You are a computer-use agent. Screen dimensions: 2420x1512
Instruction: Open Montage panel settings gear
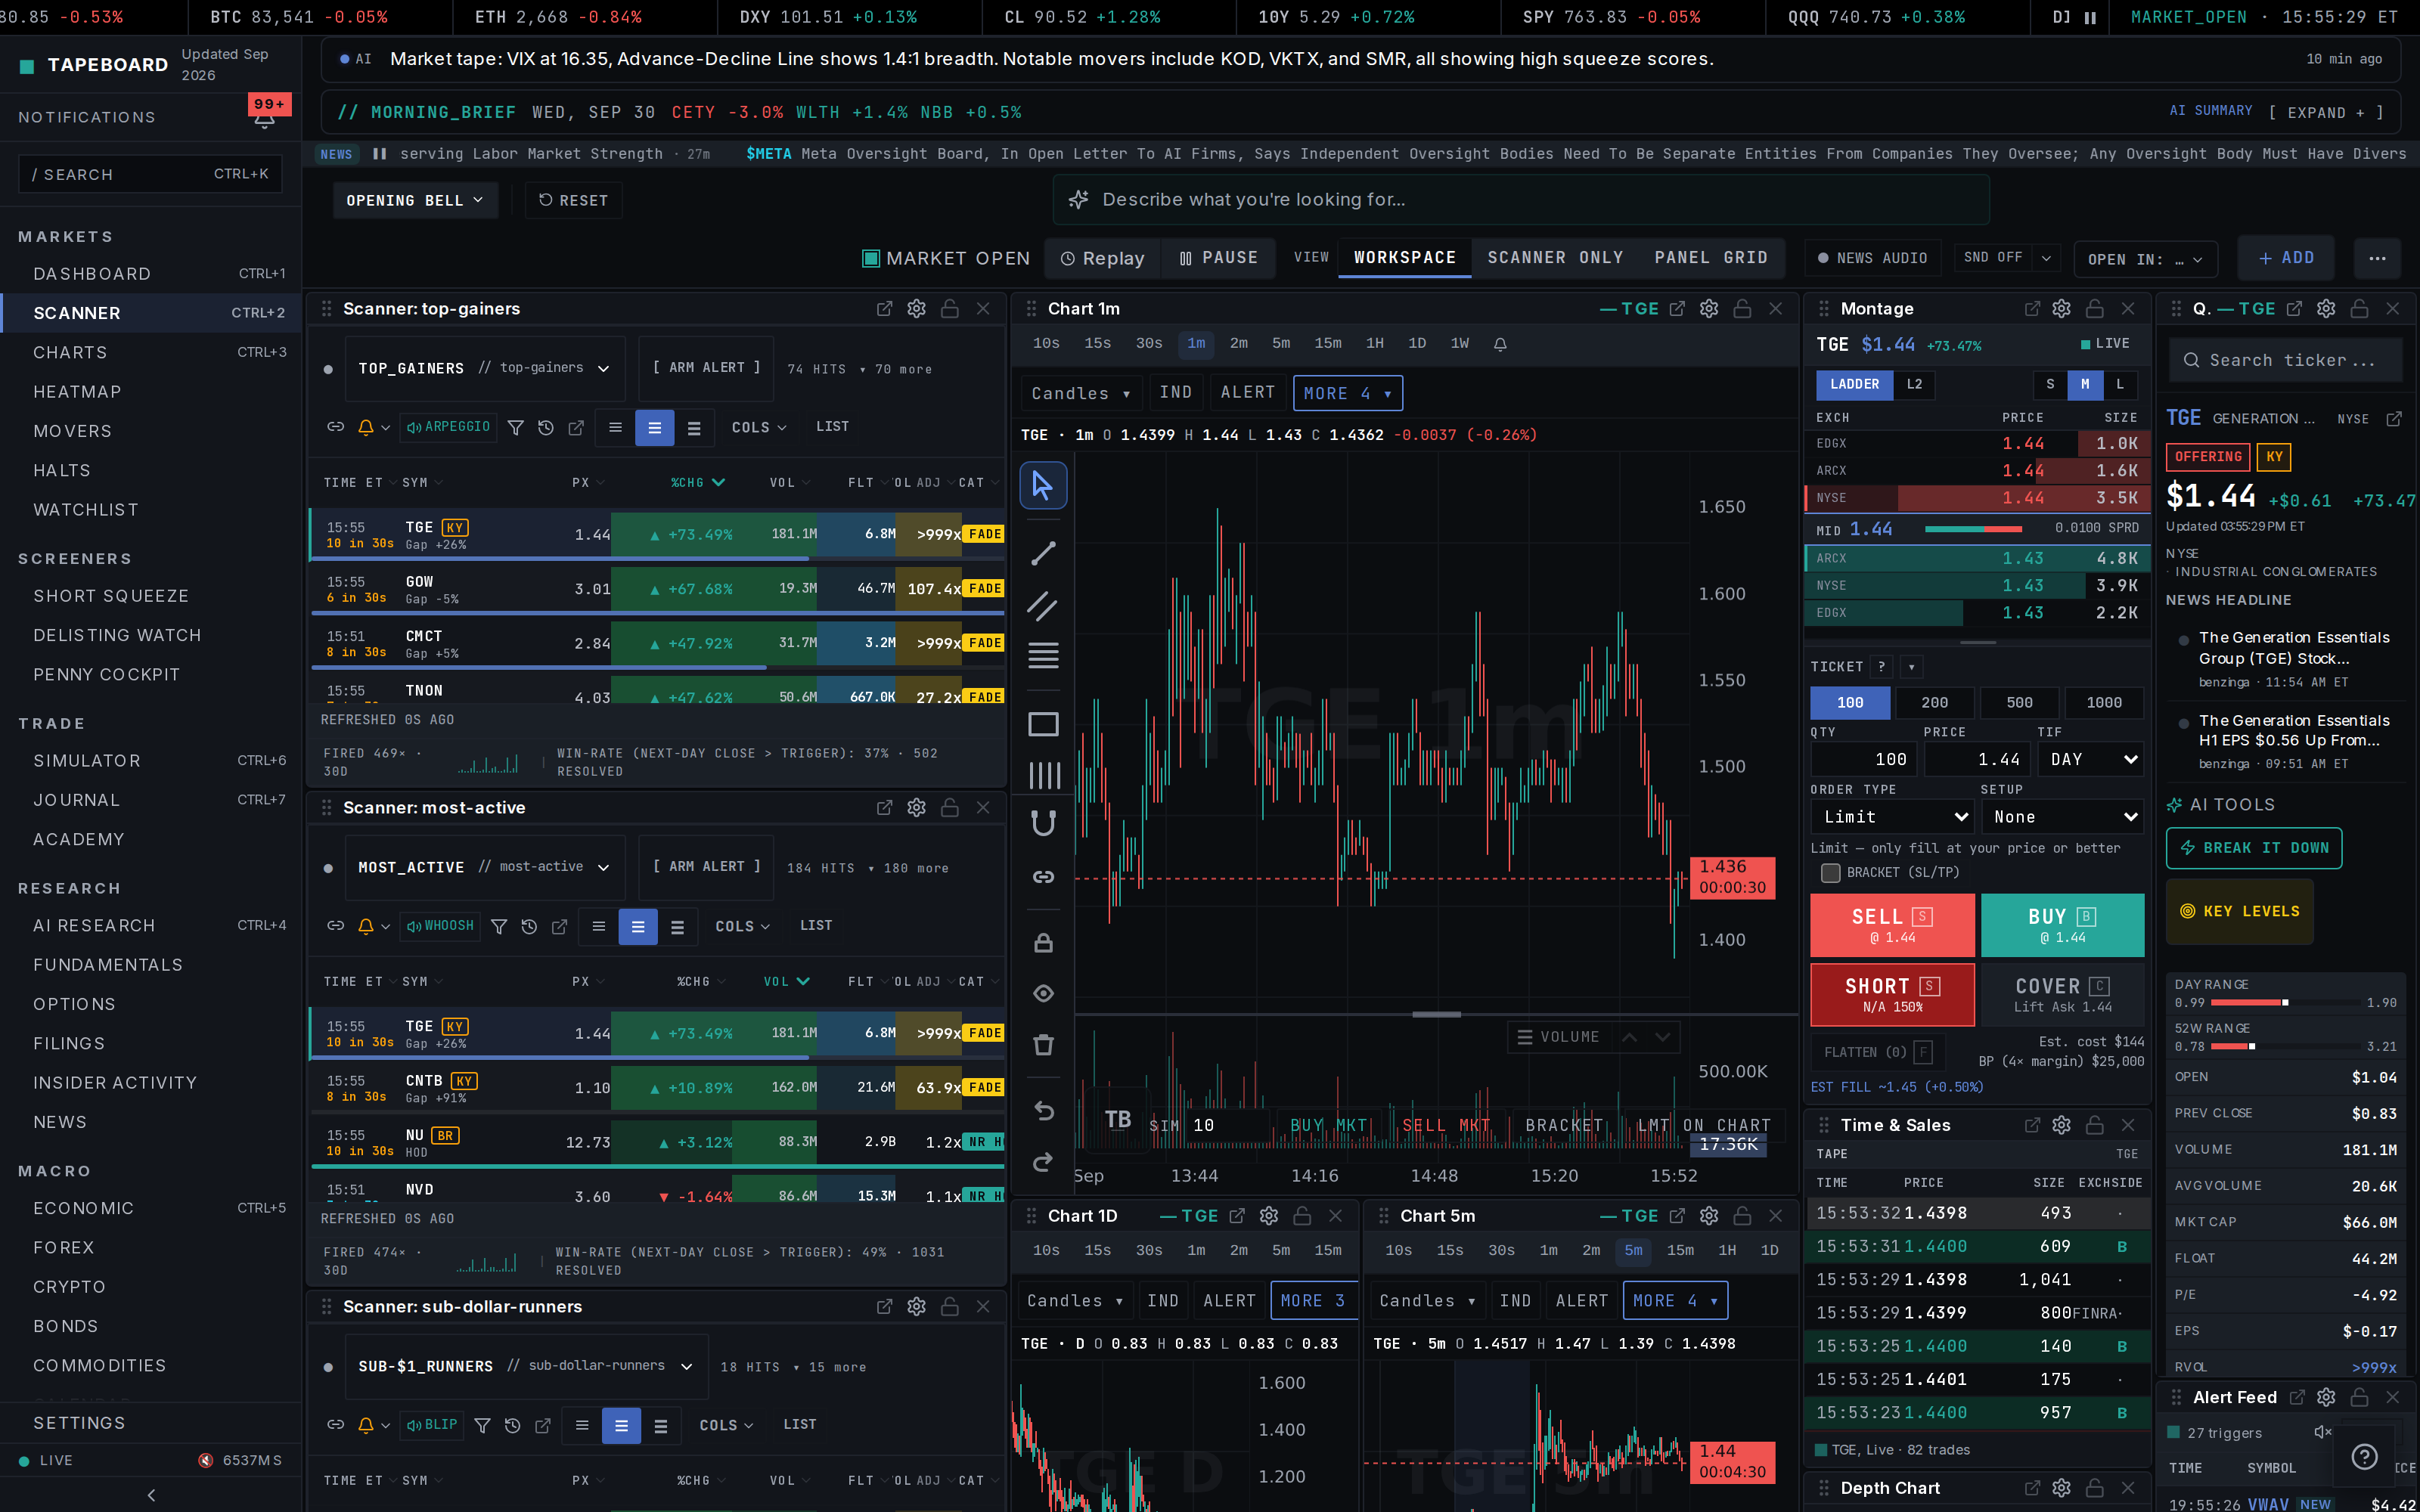point(2061,309)
